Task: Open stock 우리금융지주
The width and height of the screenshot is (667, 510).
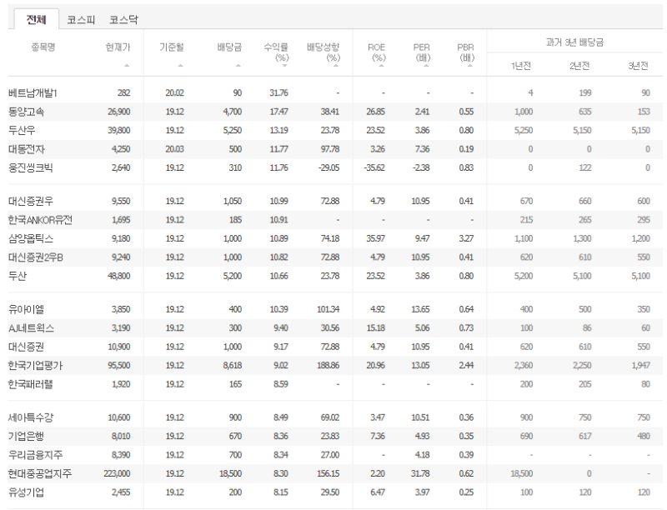Action: tap(35, 455)
